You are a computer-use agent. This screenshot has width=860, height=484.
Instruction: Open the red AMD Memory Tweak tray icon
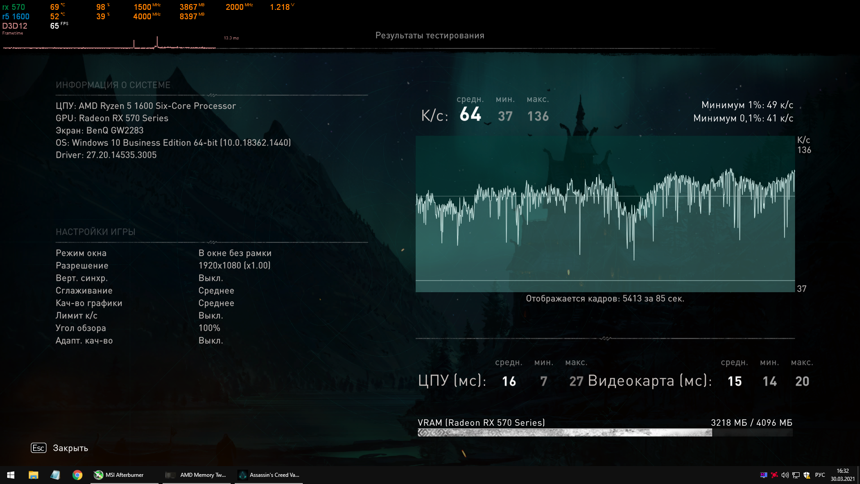pyautogui.click(x=774, y=475)
